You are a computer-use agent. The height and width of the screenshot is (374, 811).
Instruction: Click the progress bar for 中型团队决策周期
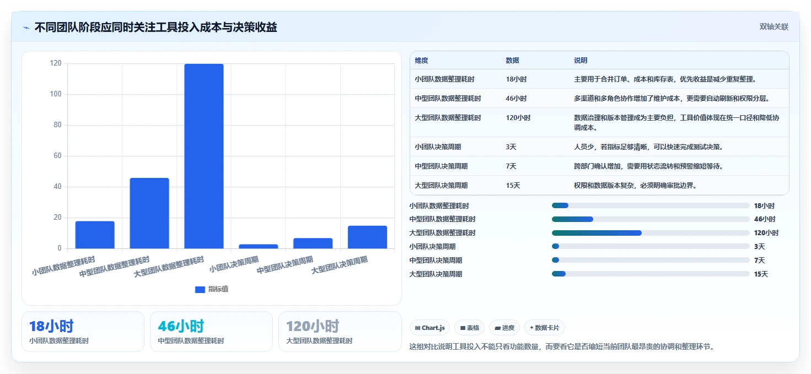[x=651, y=260]
